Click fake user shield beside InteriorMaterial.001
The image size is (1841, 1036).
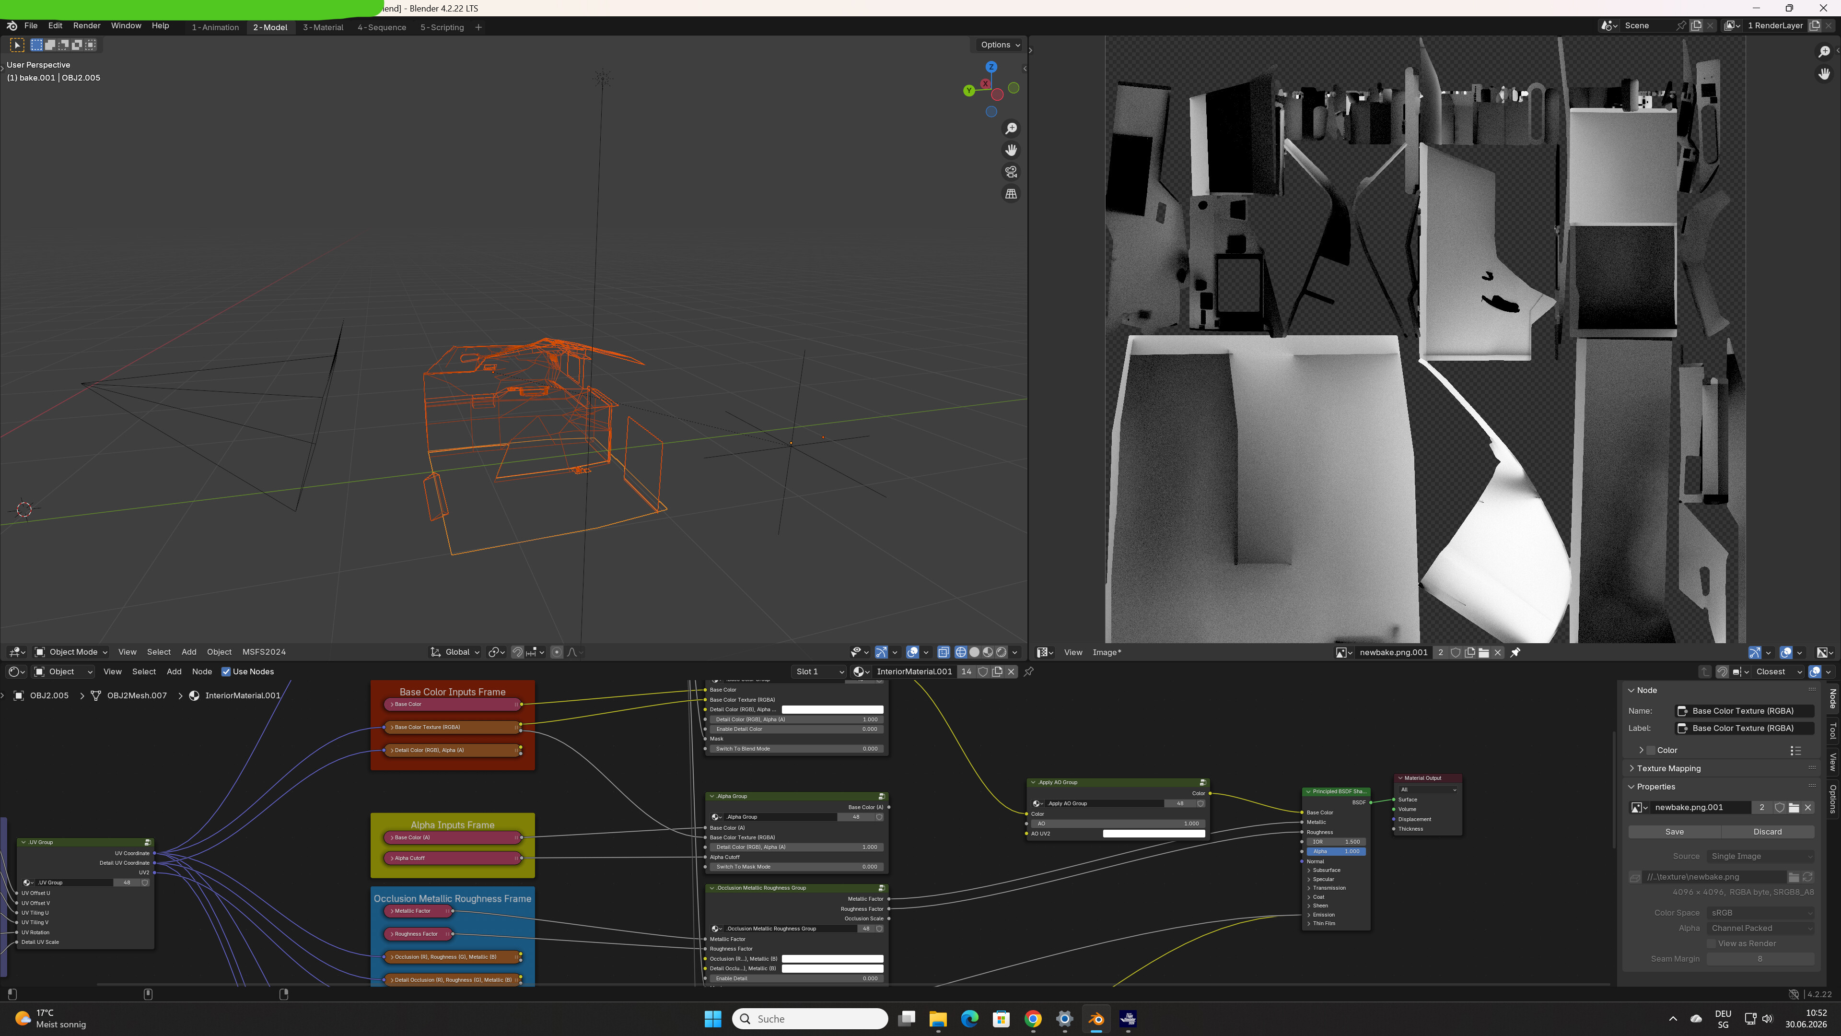(983, 671)
